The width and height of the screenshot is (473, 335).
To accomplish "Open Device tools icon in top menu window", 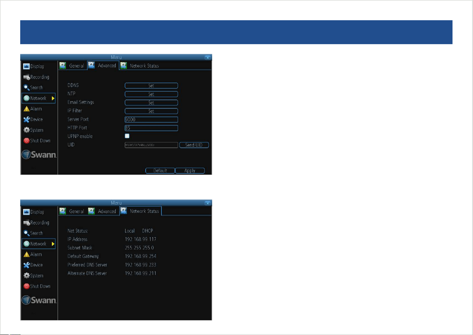I will (27, 119).
